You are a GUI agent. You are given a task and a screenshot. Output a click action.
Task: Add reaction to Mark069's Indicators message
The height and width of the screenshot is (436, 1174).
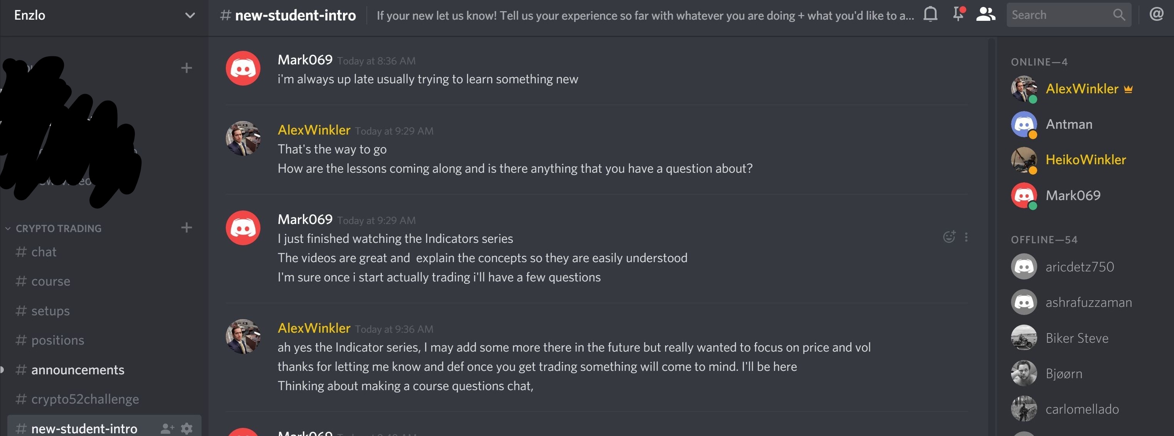click(949, 237)
